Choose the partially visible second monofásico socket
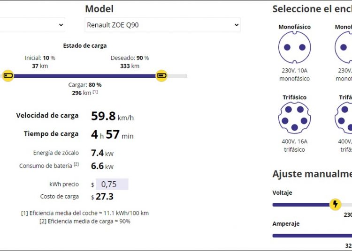This screenshot has height=251, width=352. click(345, 47)
